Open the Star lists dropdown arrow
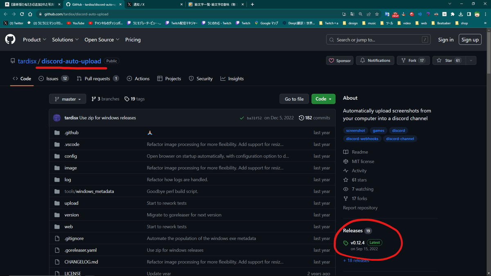Image resolution: width=491 pixels, height=276 pixels. click(471, 61)
